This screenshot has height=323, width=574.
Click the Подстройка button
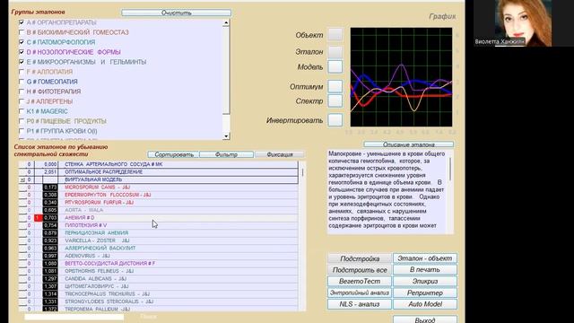[x=360, y=258]
